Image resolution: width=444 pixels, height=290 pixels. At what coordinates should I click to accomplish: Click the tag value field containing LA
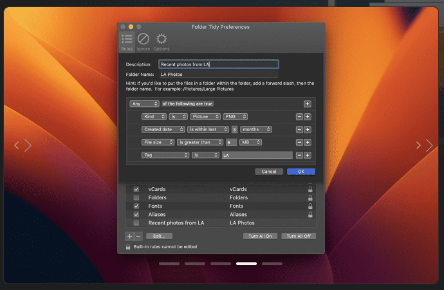click(257, 155)
